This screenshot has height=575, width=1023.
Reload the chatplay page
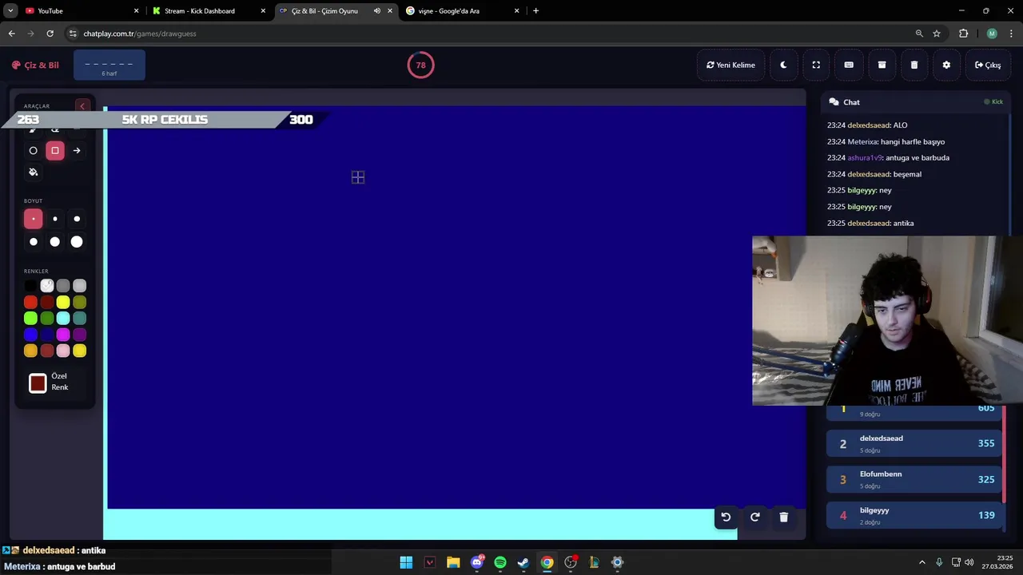[x=50, y=34]
